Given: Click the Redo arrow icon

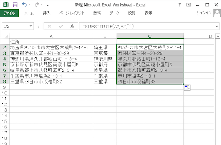Looking at the screenshot, I should tap(36, 5).
